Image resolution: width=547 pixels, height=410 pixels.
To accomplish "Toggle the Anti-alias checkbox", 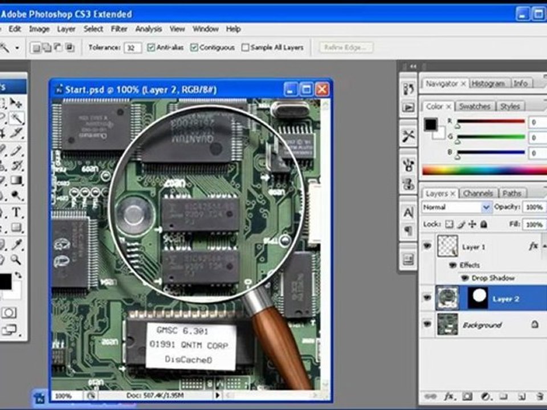I will click(x=151, y=47).
